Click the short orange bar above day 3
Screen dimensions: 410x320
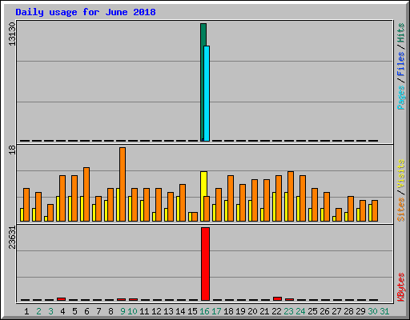point(50,213)
